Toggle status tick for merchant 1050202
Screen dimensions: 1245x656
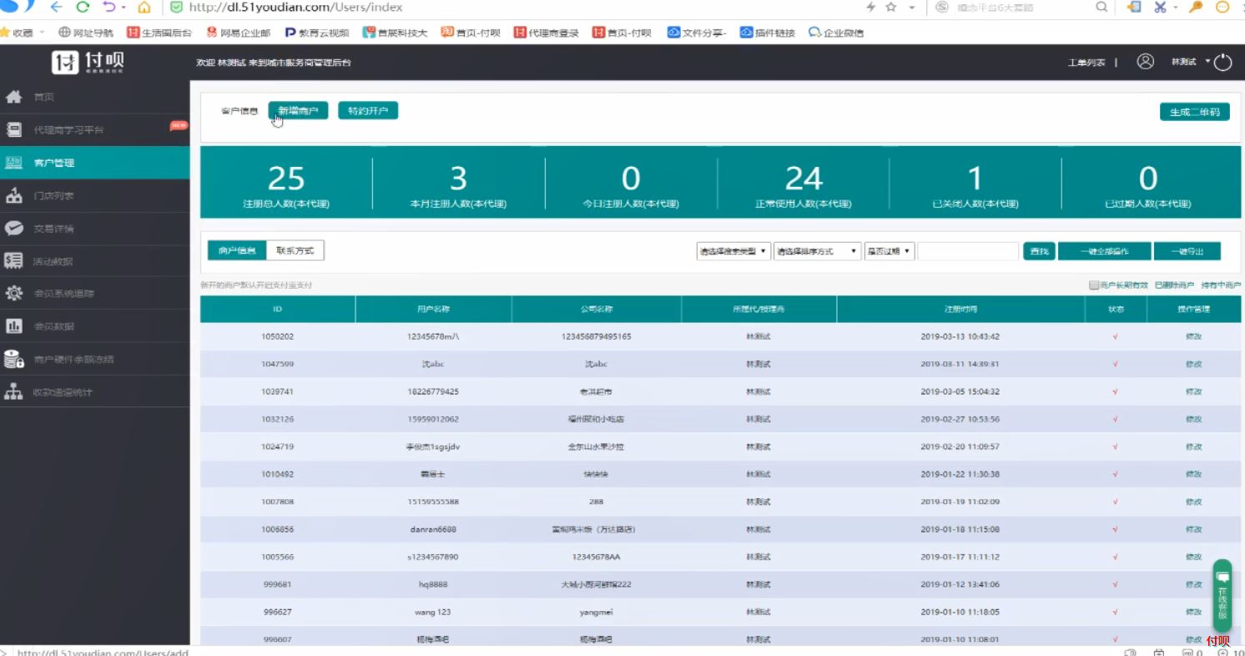point(1115,336)
